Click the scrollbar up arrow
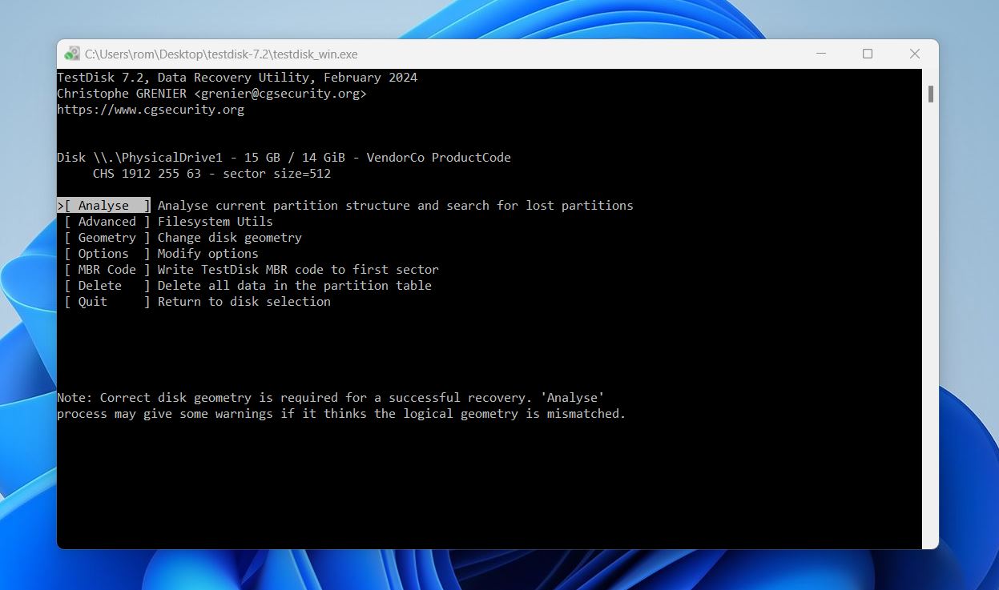 [930, 76]
